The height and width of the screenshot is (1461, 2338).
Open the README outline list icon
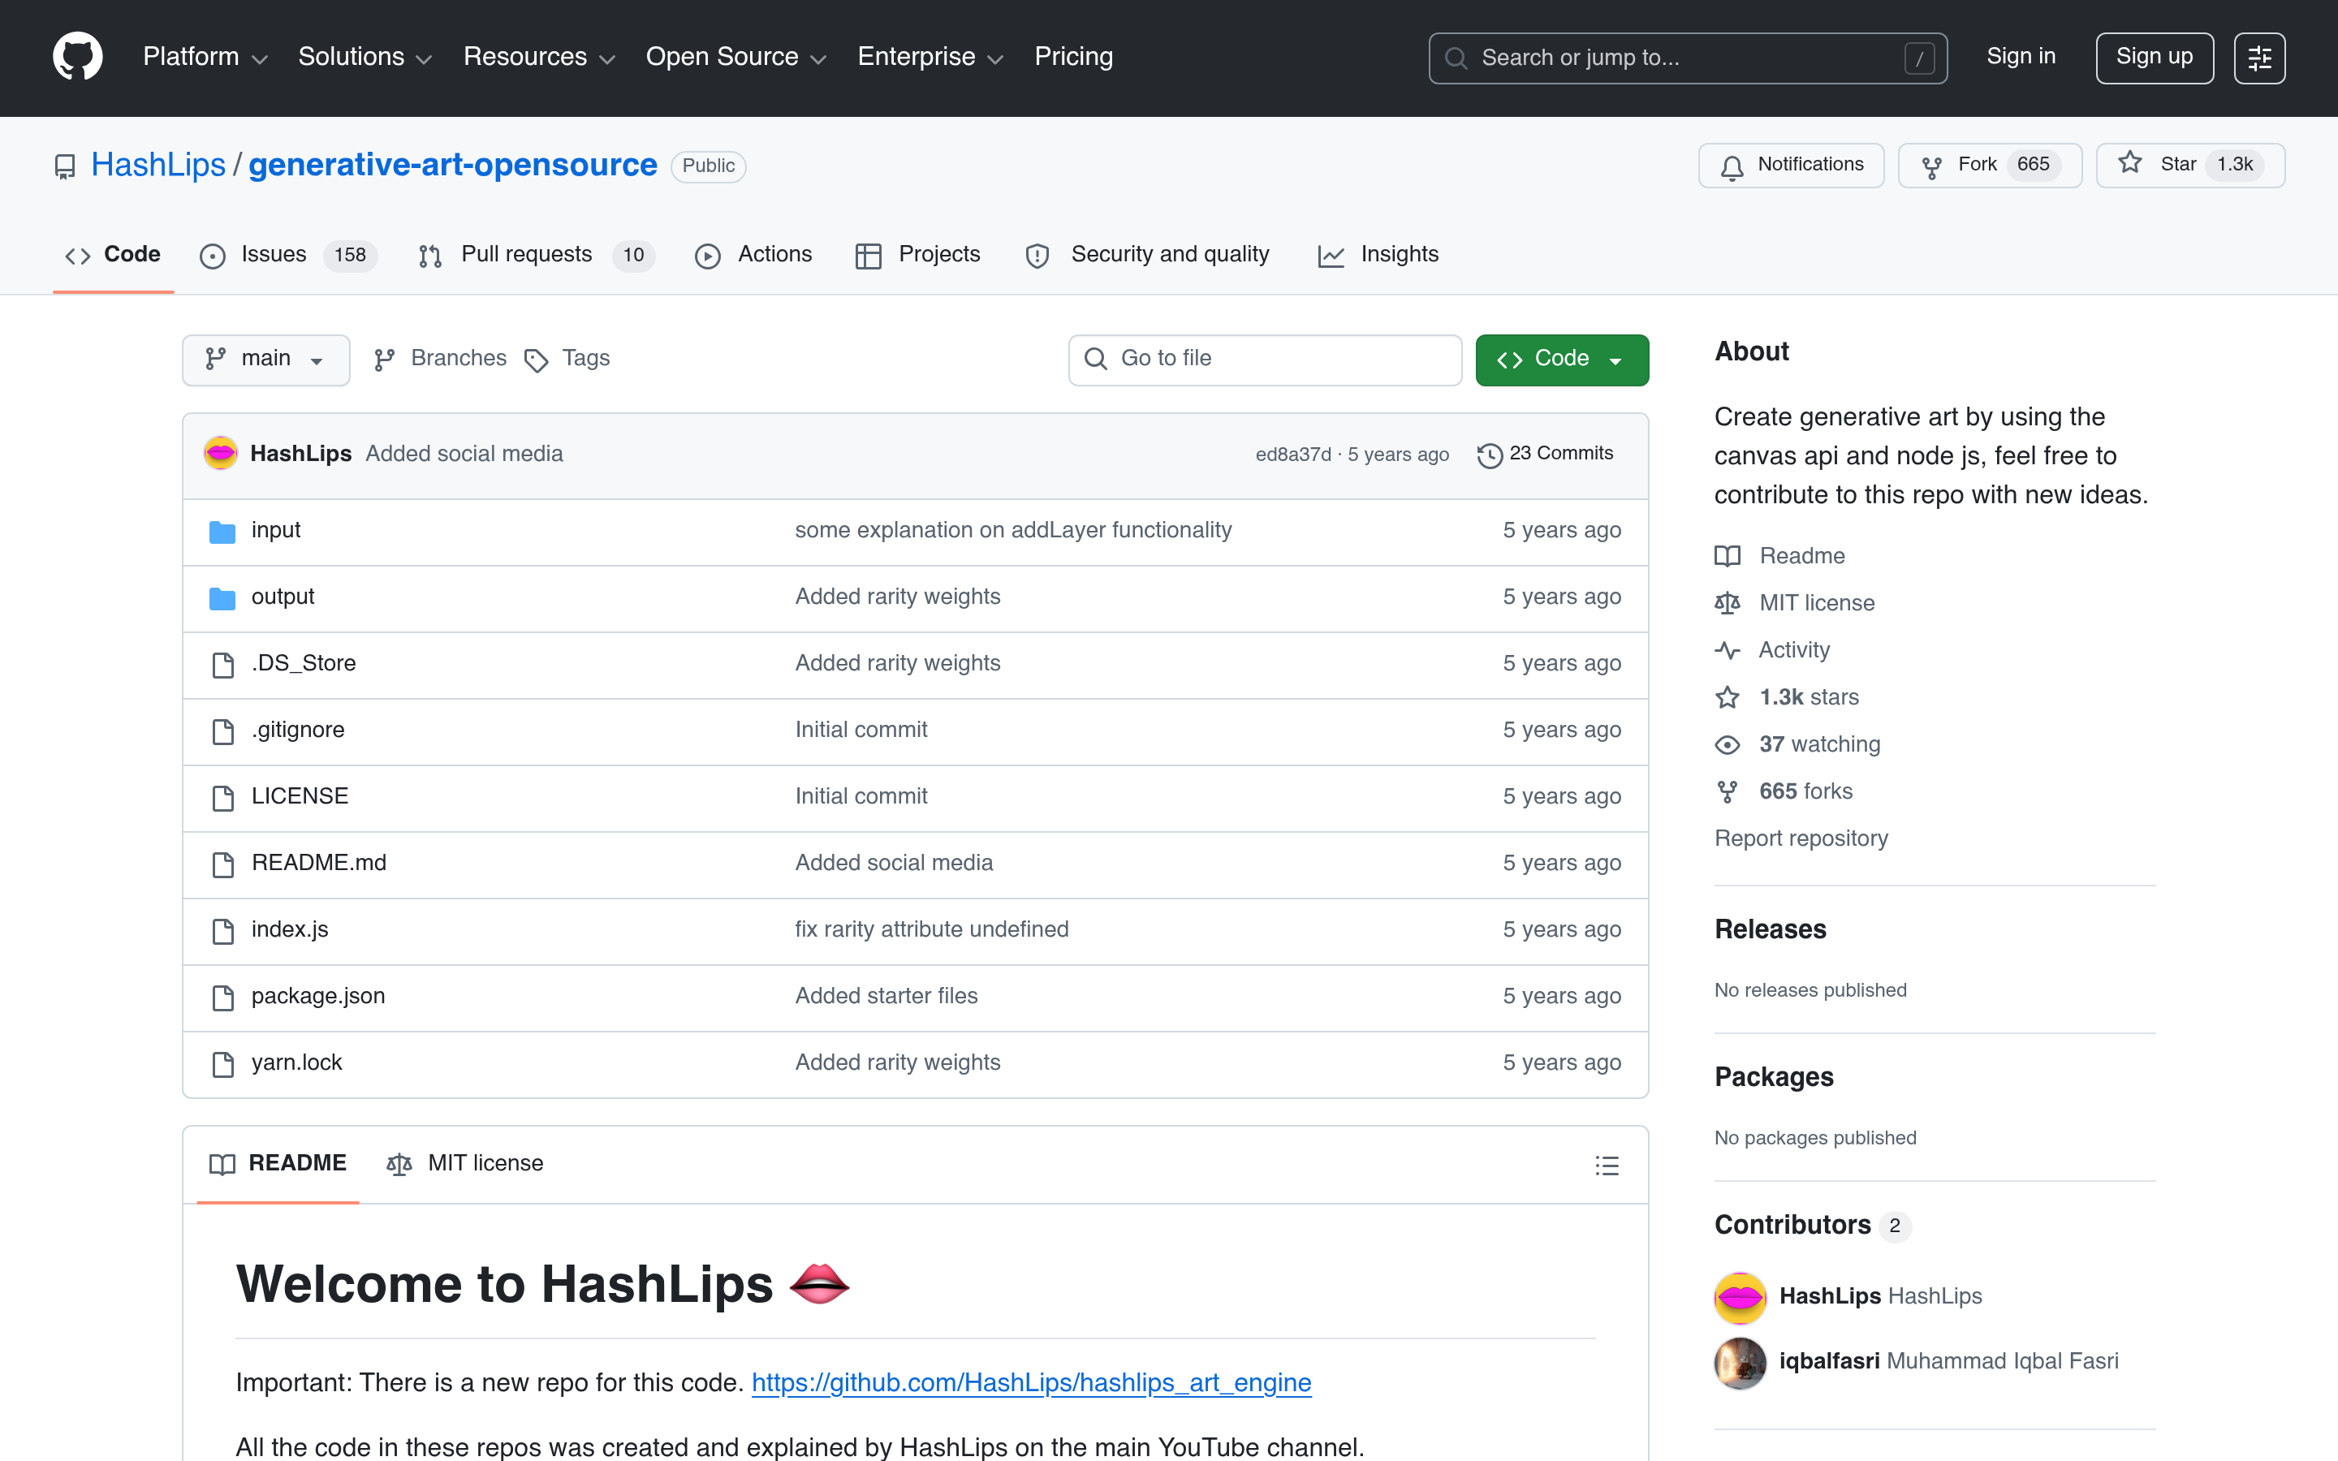click(x=1607, y=1166)
